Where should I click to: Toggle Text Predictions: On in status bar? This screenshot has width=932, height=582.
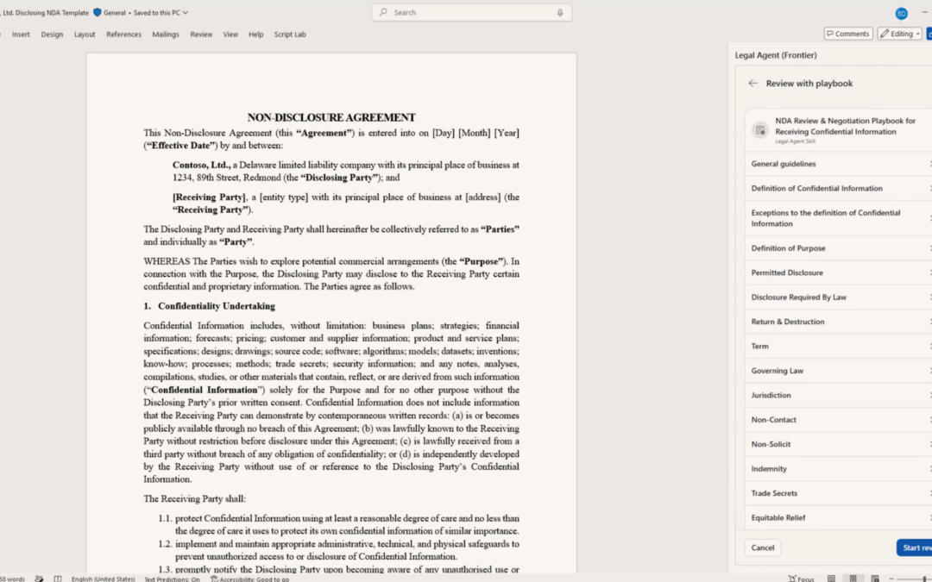pyautogui.click(x=172, y=579)
